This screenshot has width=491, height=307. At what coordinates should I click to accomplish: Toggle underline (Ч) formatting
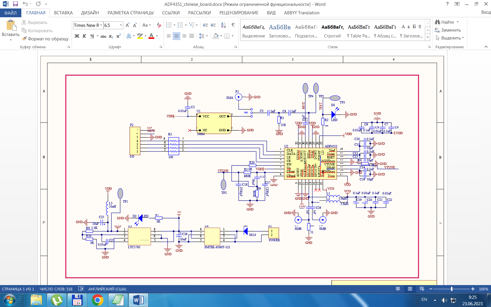[x=92, y=36]
